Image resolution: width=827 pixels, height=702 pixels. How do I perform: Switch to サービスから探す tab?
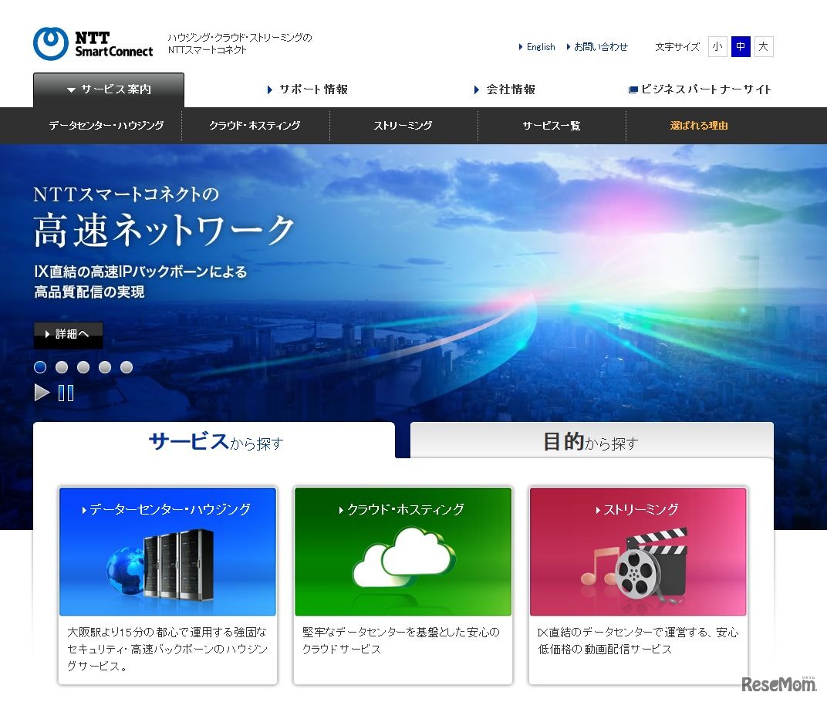click(x=214, y=441)
